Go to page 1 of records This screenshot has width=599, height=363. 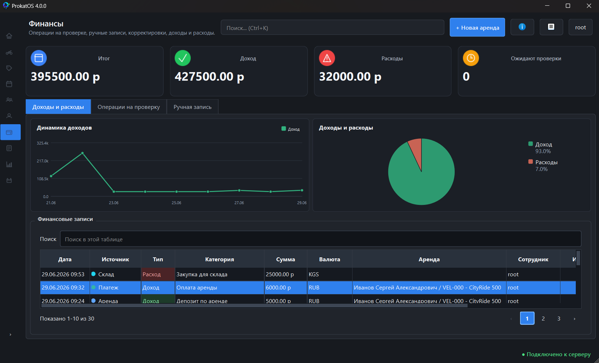(x=527, y=318)
